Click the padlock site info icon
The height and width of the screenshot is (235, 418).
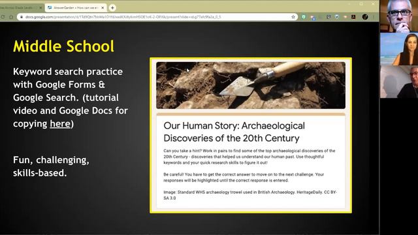click(x=22, y=17)
